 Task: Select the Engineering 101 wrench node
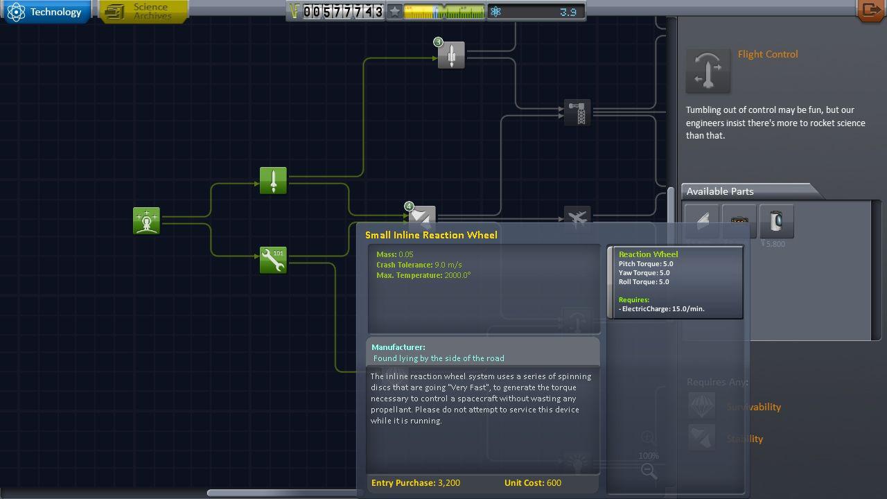tap(273, 260)
